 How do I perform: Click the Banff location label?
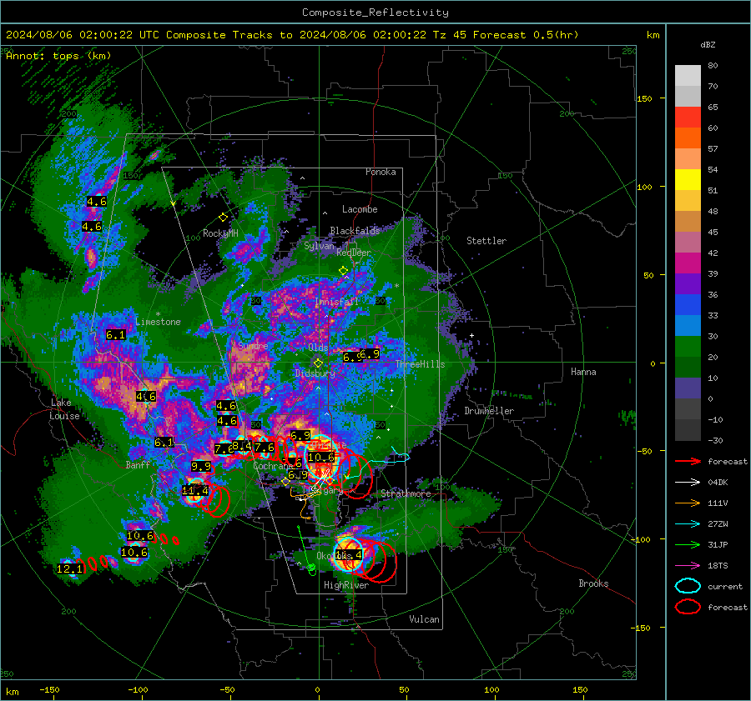138,464
